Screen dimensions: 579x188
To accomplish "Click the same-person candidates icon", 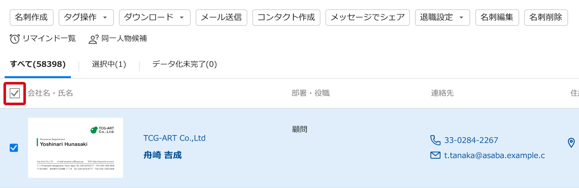I will 93,39.
